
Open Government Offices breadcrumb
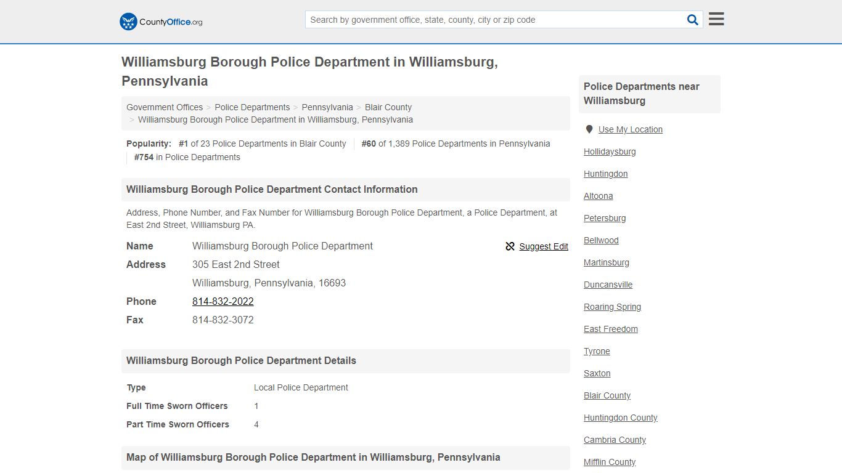coord(165,107)
